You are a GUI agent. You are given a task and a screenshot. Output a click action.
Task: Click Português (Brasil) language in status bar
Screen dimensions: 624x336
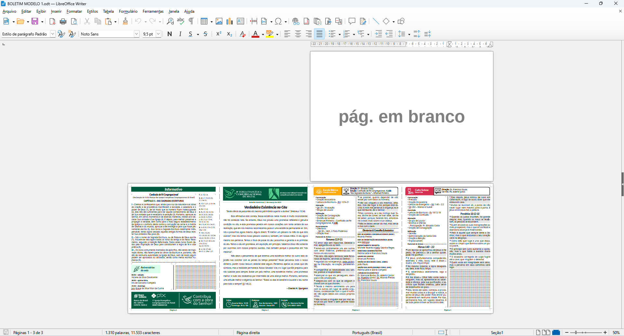point(367,332)
